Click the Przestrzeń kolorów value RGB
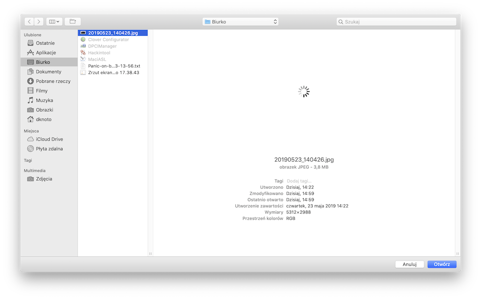The width and height of the screenshot is (481, 299). point(291,218)
